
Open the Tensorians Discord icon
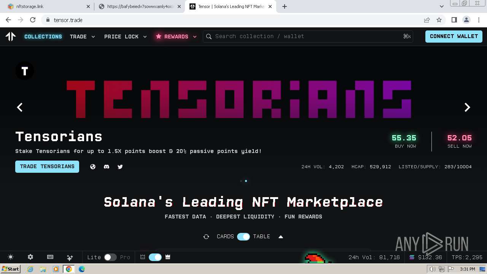click(107, 167)
